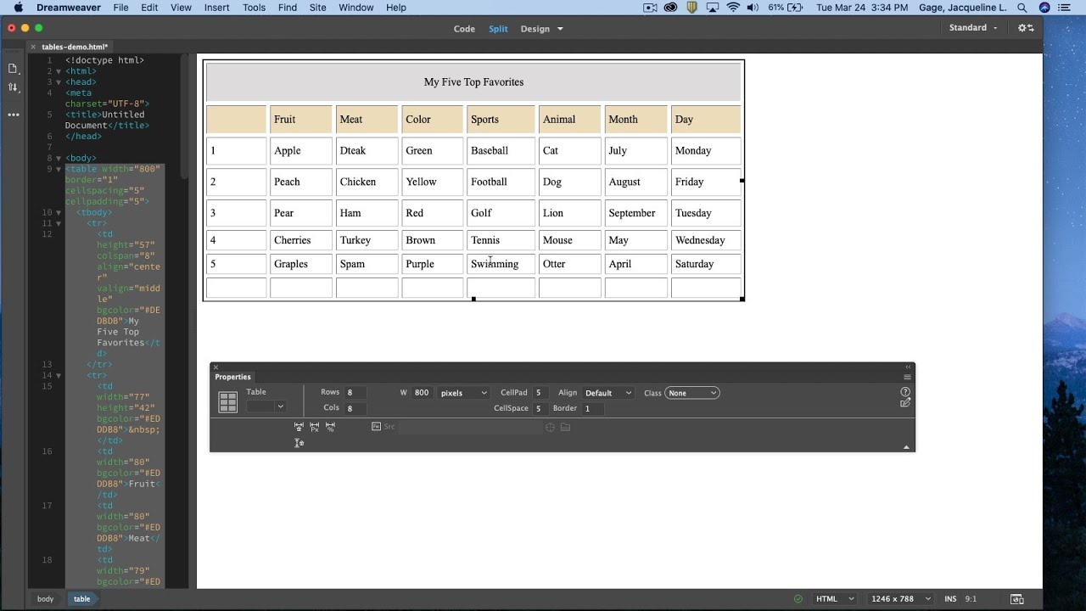Open the Tools menu
The height and width of the screenshot is (611, 1086).
[x=254, y=8]
